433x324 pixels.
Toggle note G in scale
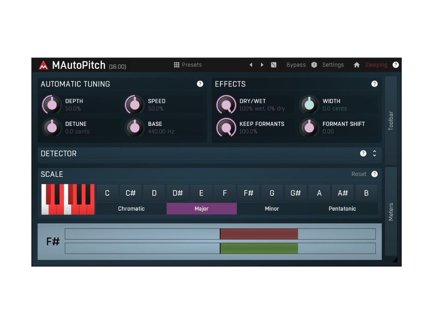tap(272, 193)
